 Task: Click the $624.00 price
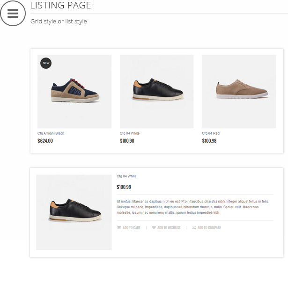[x=45, y=141]
